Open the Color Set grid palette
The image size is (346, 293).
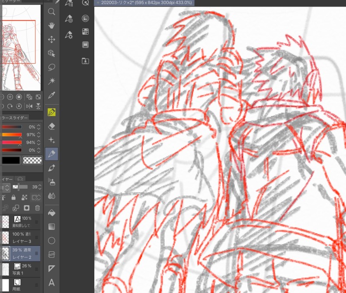[x=85, y=32]
